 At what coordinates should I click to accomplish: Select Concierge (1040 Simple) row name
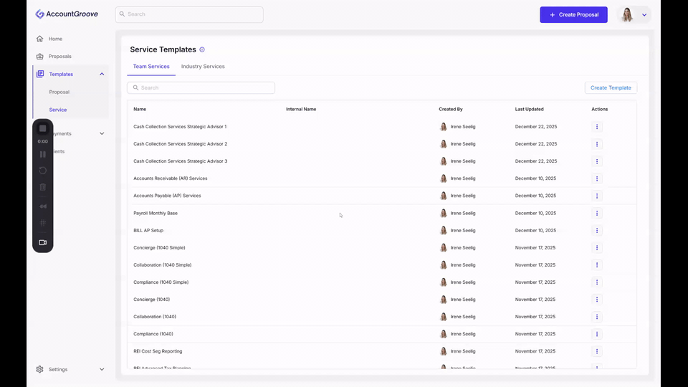[159, 247]
